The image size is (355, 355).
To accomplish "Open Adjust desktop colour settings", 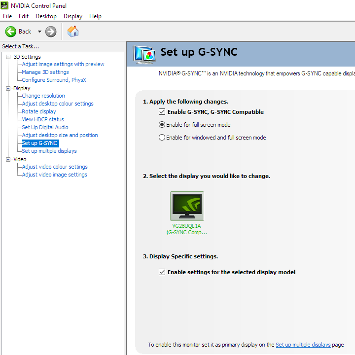I will (58, 104).
